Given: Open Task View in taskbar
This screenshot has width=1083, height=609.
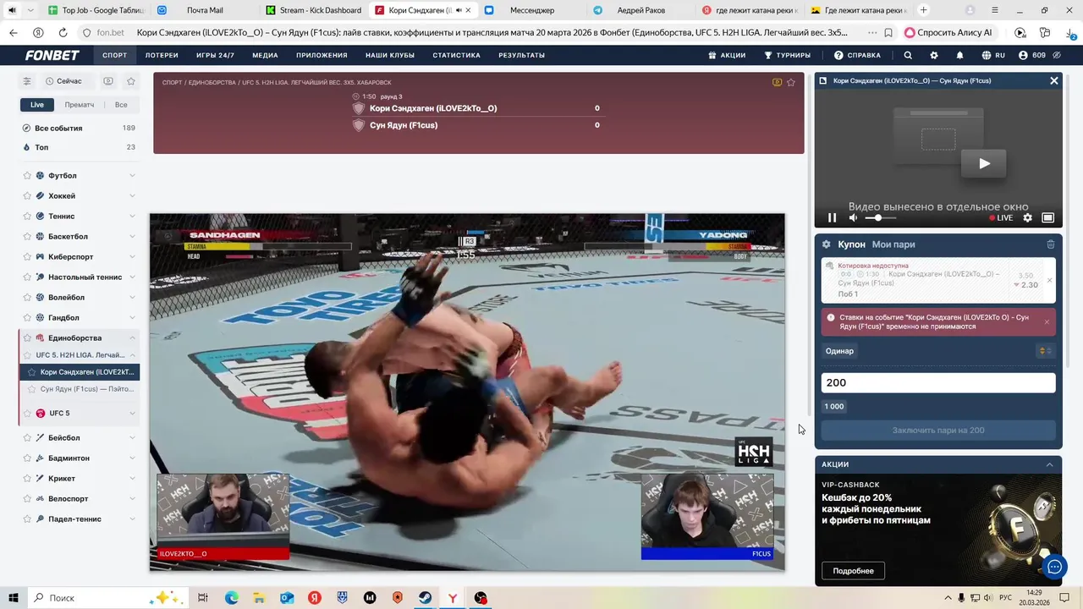Looking at the screenshot, I should coord(203,598).
